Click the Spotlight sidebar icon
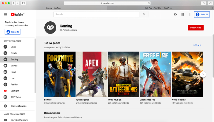Image resolution: width=214 pixels, height=122 pixels. [x=5, y=91]
